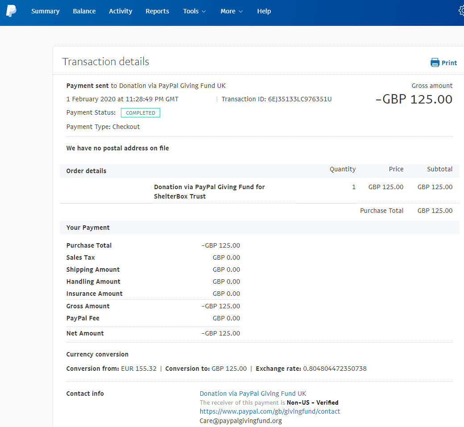Open the Help page

(x=264, y=11)
